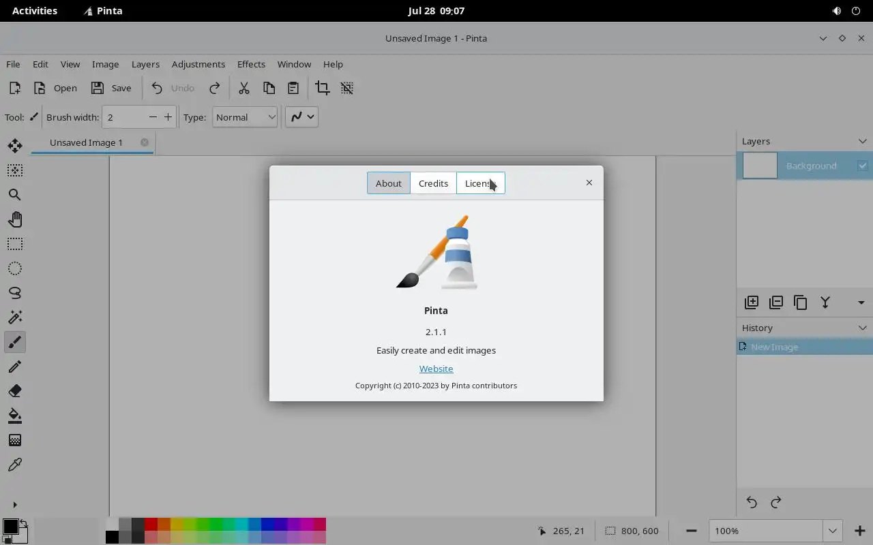Viewport: 873px width, 545px height.
Task: Select the Move Selected tool
Action: [15, 146]
